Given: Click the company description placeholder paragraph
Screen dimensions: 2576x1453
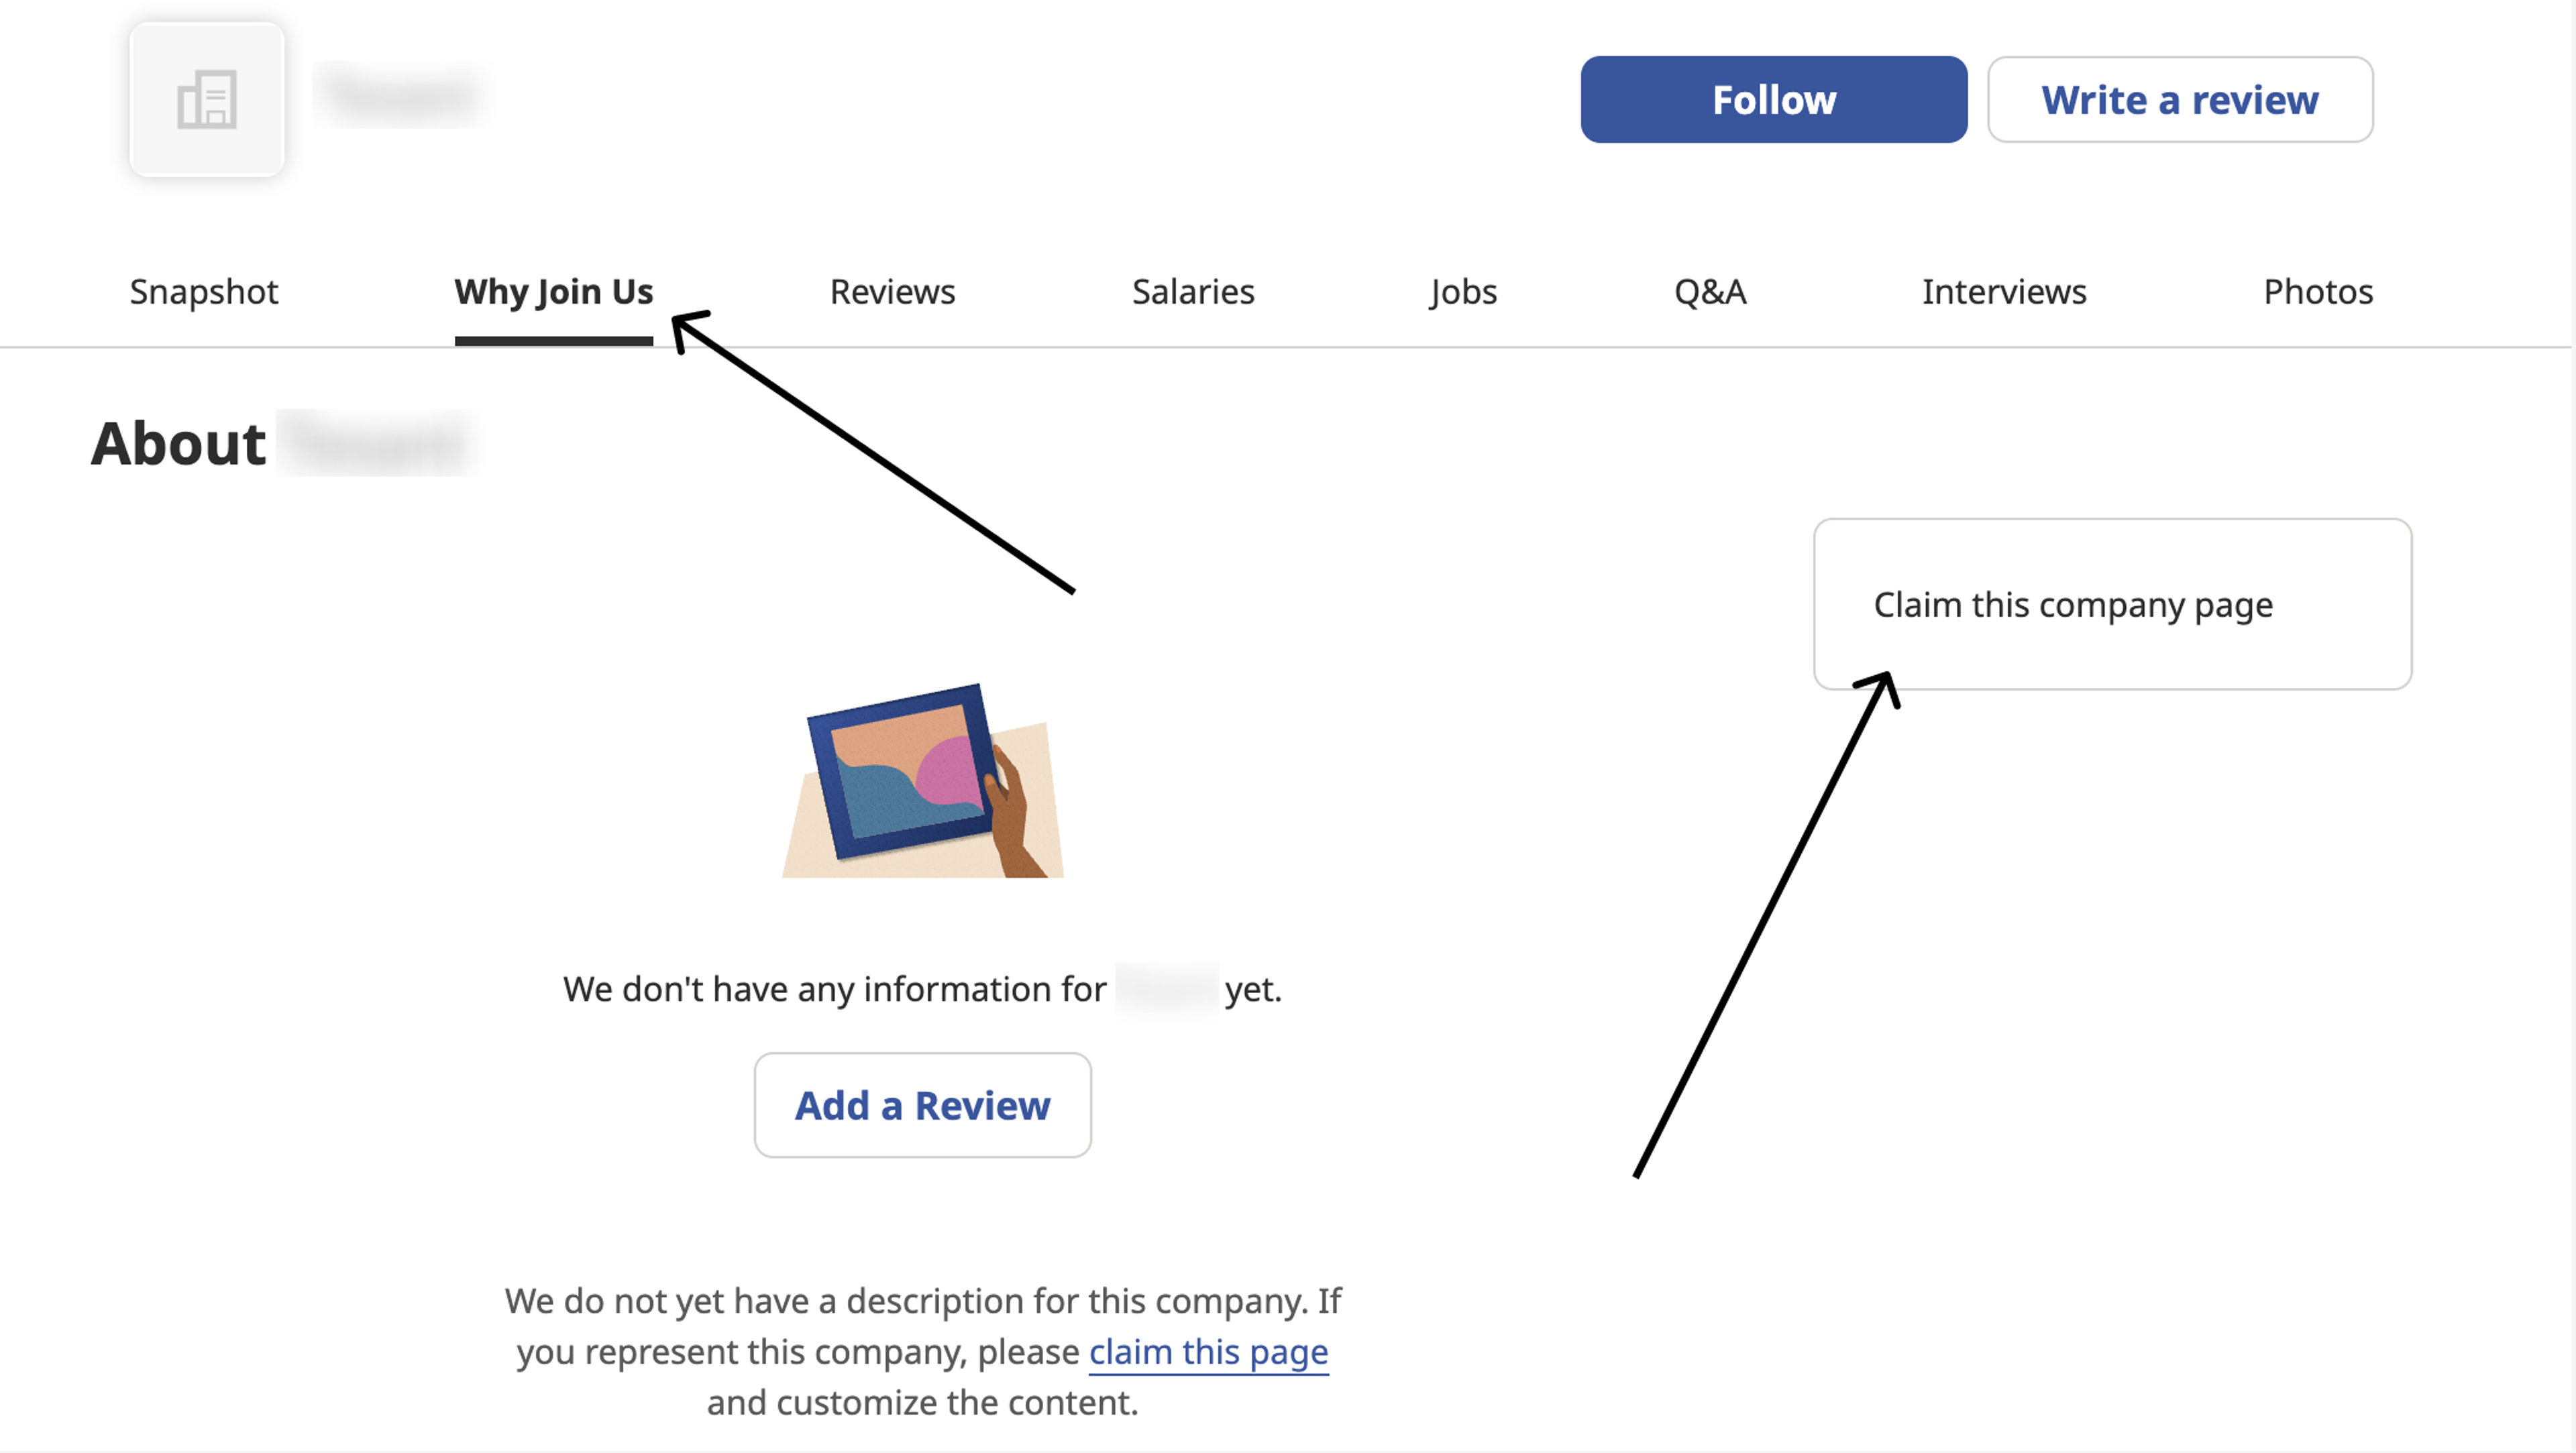Looking at the screenshot, I should click(x=923, y=1351).
